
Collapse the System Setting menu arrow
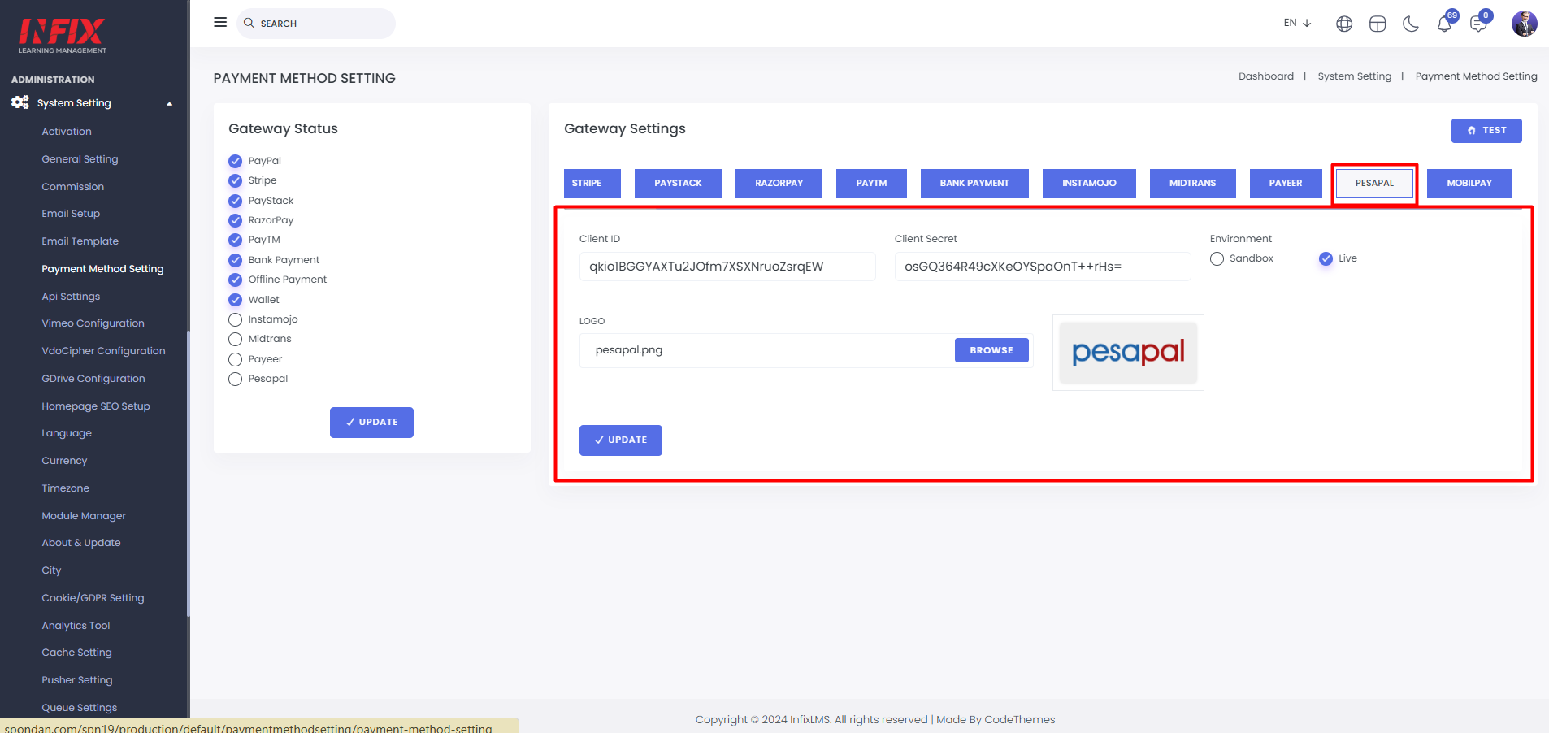point(169,103)
